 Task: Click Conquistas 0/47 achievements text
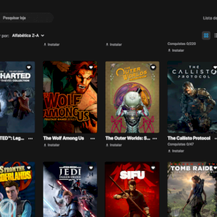coord(181,144)
